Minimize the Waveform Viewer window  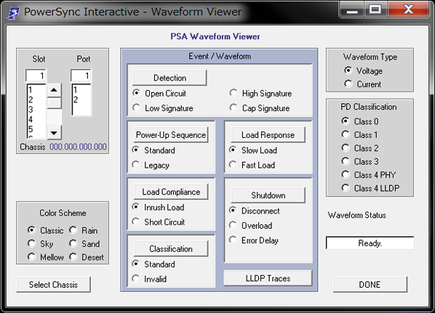[x=352, y=9]
